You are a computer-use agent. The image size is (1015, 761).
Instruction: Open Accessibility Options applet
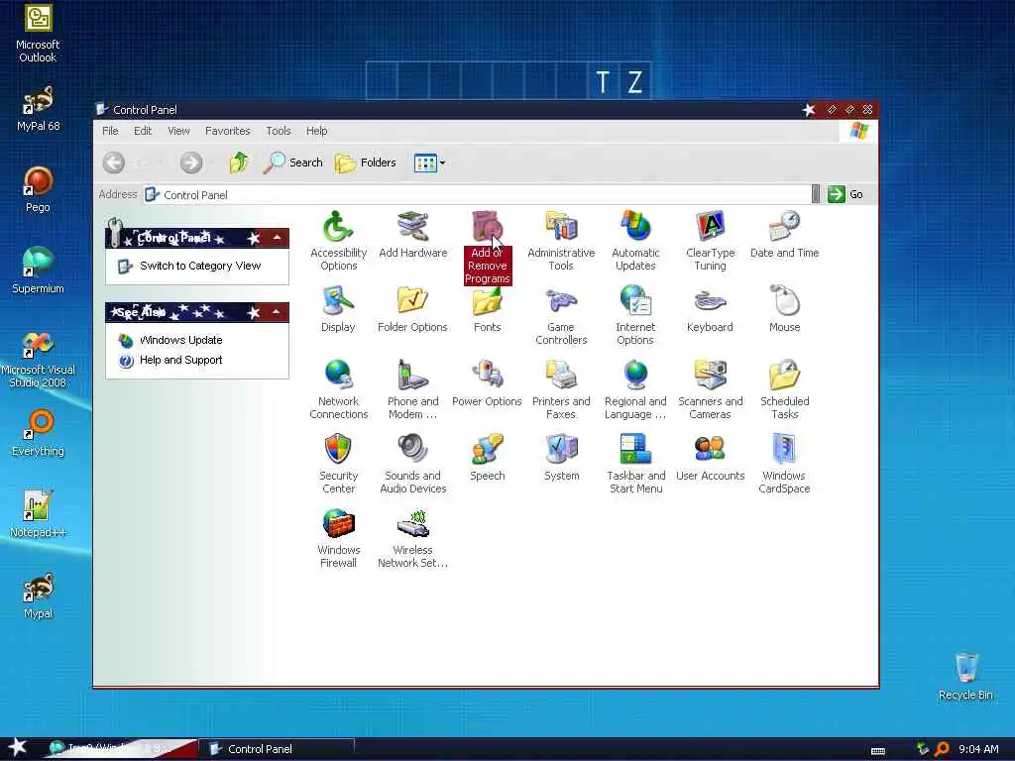click(x=339, y=241)
